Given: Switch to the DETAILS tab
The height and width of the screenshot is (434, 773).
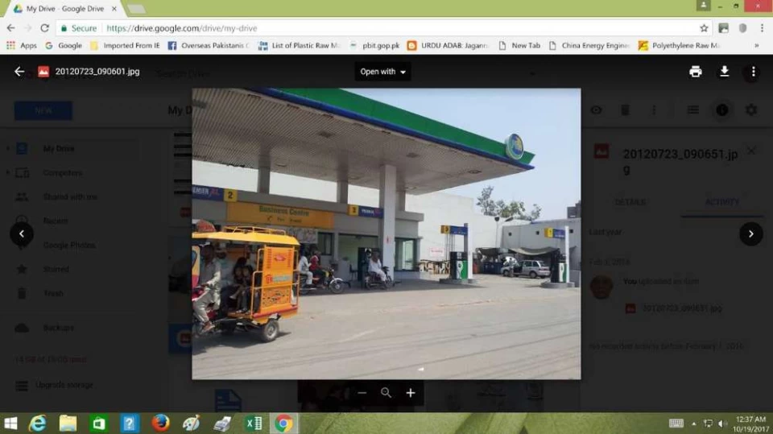Looking at the screenshot, I should coord(630,202).
